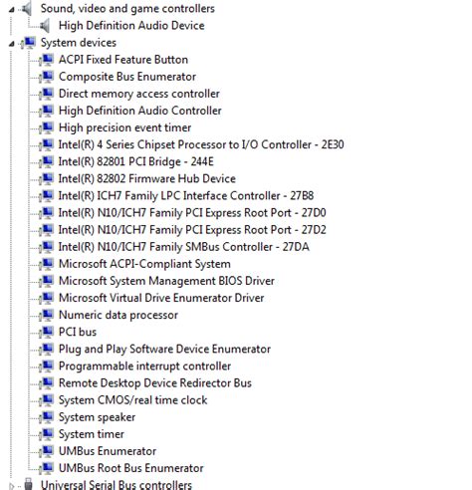Select the PCI bus entry

tap(78, 332)
